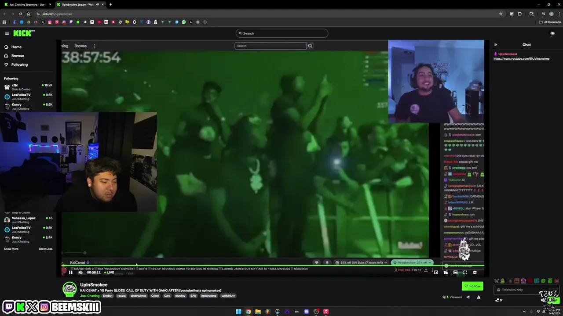Collapse the Chat panel
The height and width of the screenshot is (316, 563).
[496, 45]
